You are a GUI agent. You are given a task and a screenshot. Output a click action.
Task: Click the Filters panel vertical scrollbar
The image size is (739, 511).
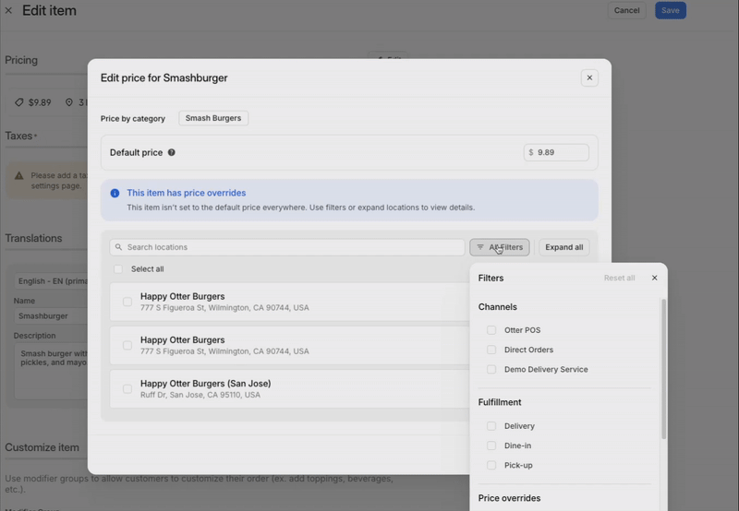[663, 369]
